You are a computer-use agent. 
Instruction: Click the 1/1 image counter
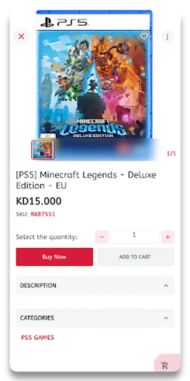(x=171, y=154)
